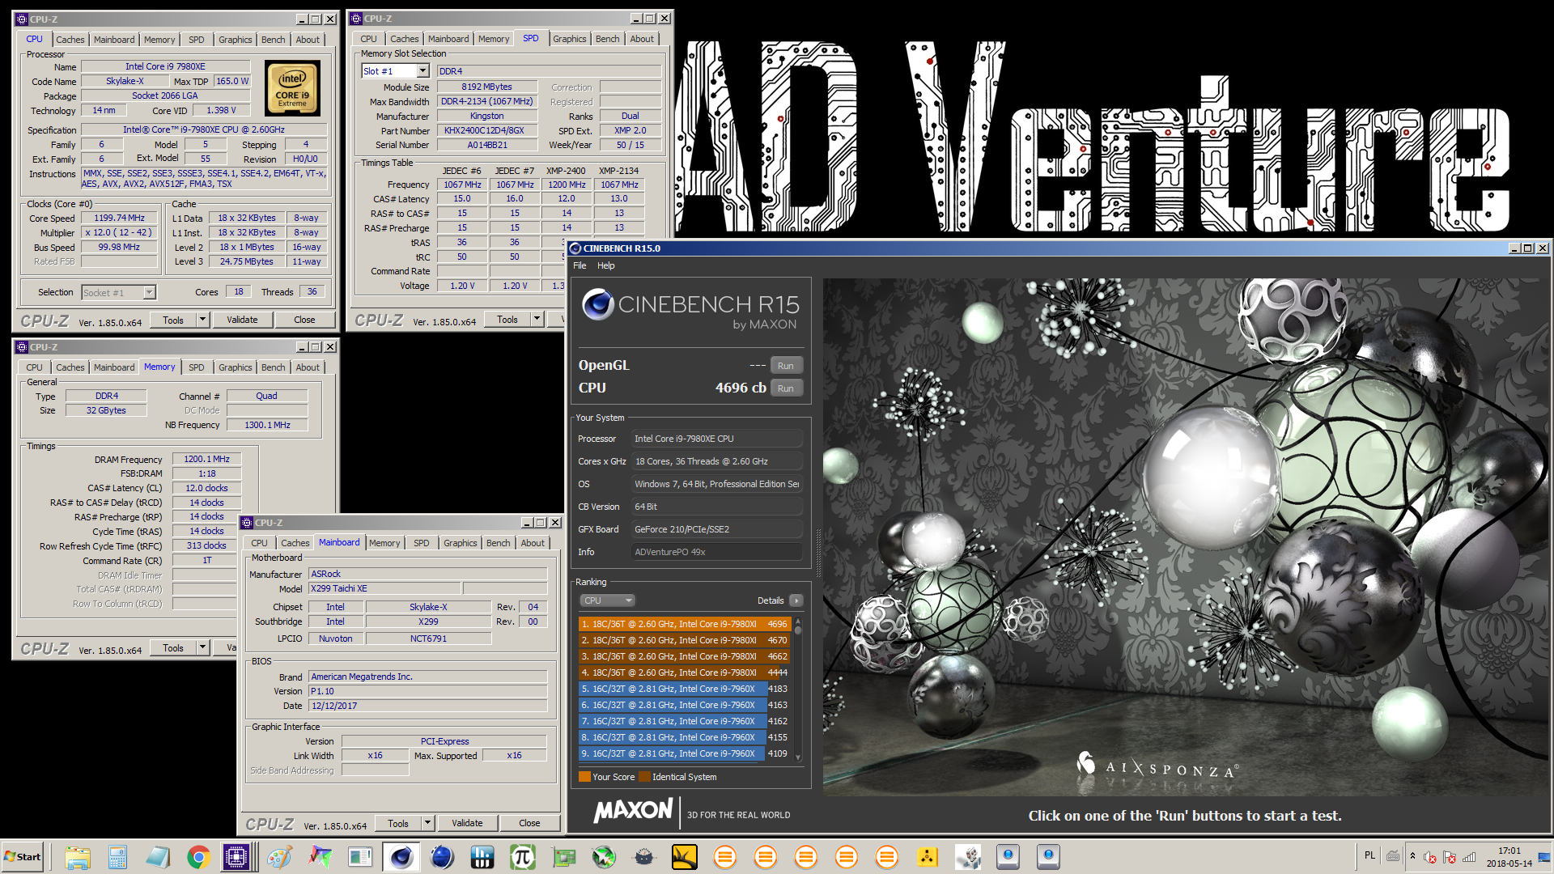
Task: Select ranking row 4 with score 4444
Action: point(684,672)
